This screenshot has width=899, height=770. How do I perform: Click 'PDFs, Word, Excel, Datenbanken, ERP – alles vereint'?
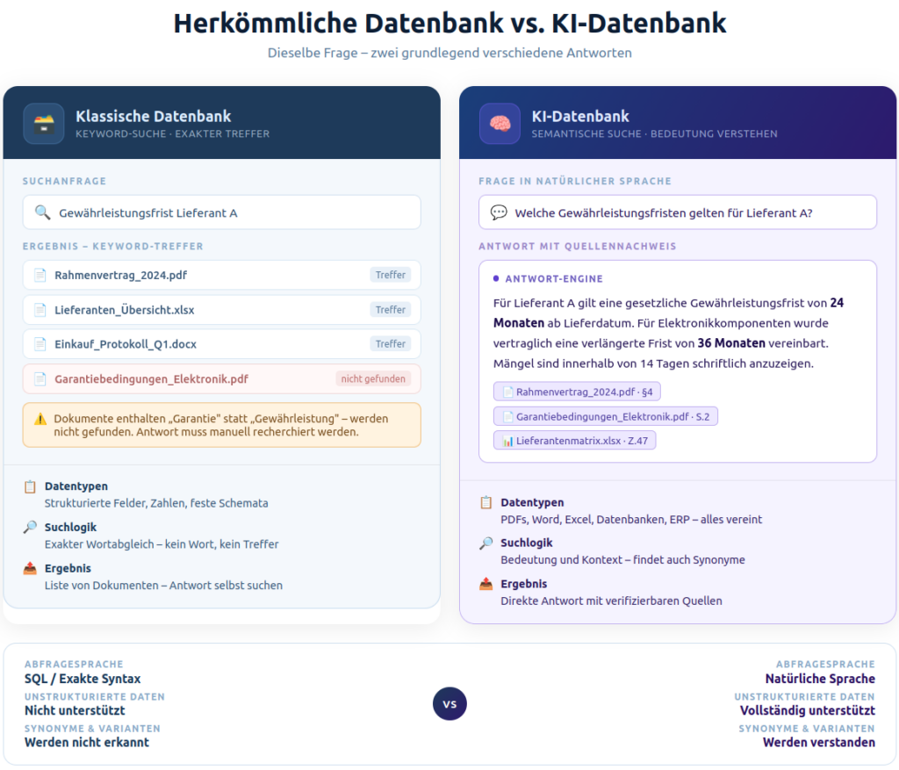pos(631,520)
